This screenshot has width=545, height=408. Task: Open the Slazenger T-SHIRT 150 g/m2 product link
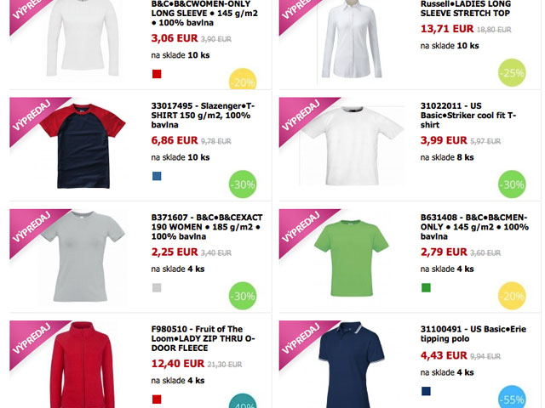pos(203,116)
